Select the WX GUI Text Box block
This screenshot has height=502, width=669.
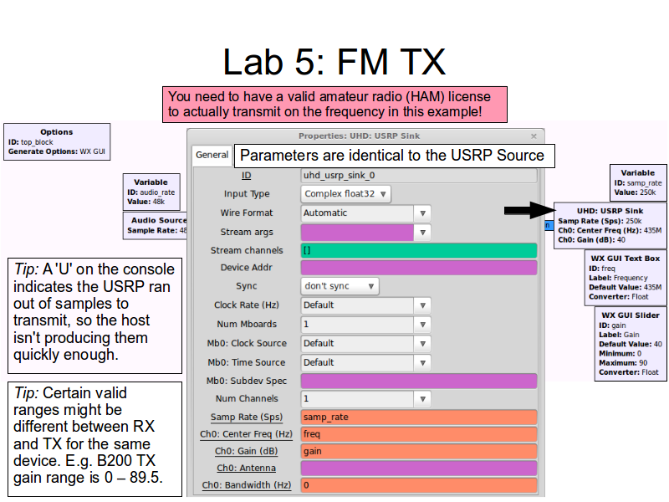[626, 278]
